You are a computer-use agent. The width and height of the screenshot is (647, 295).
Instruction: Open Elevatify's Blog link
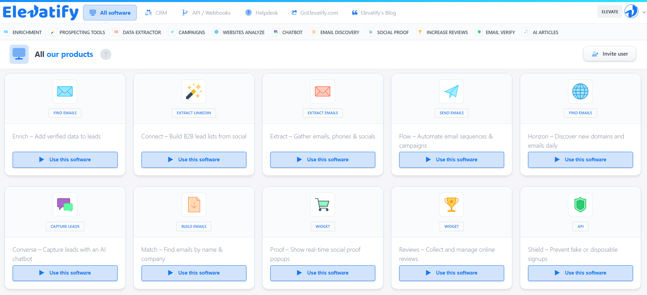[x=374, y=13]
